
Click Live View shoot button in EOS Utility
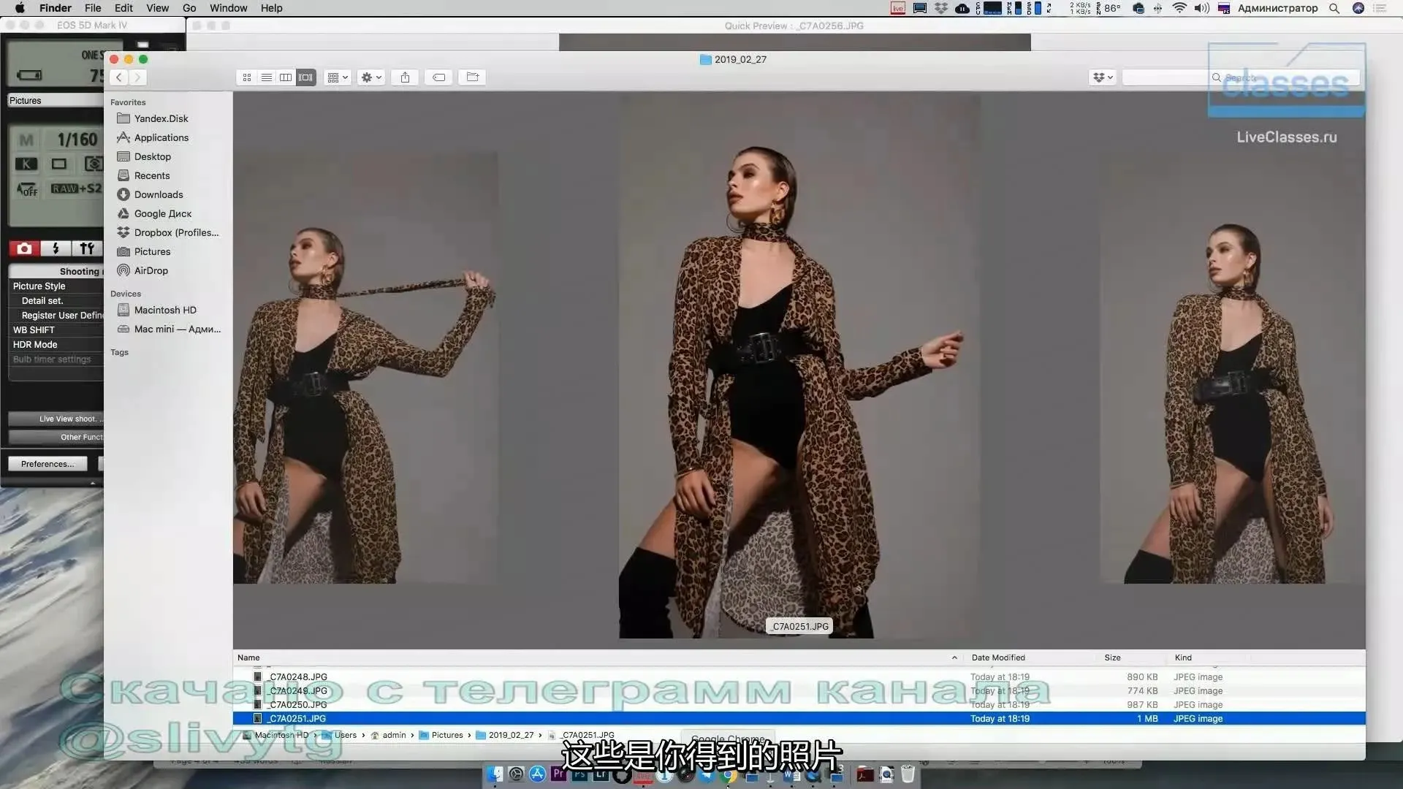click(56, 419)
